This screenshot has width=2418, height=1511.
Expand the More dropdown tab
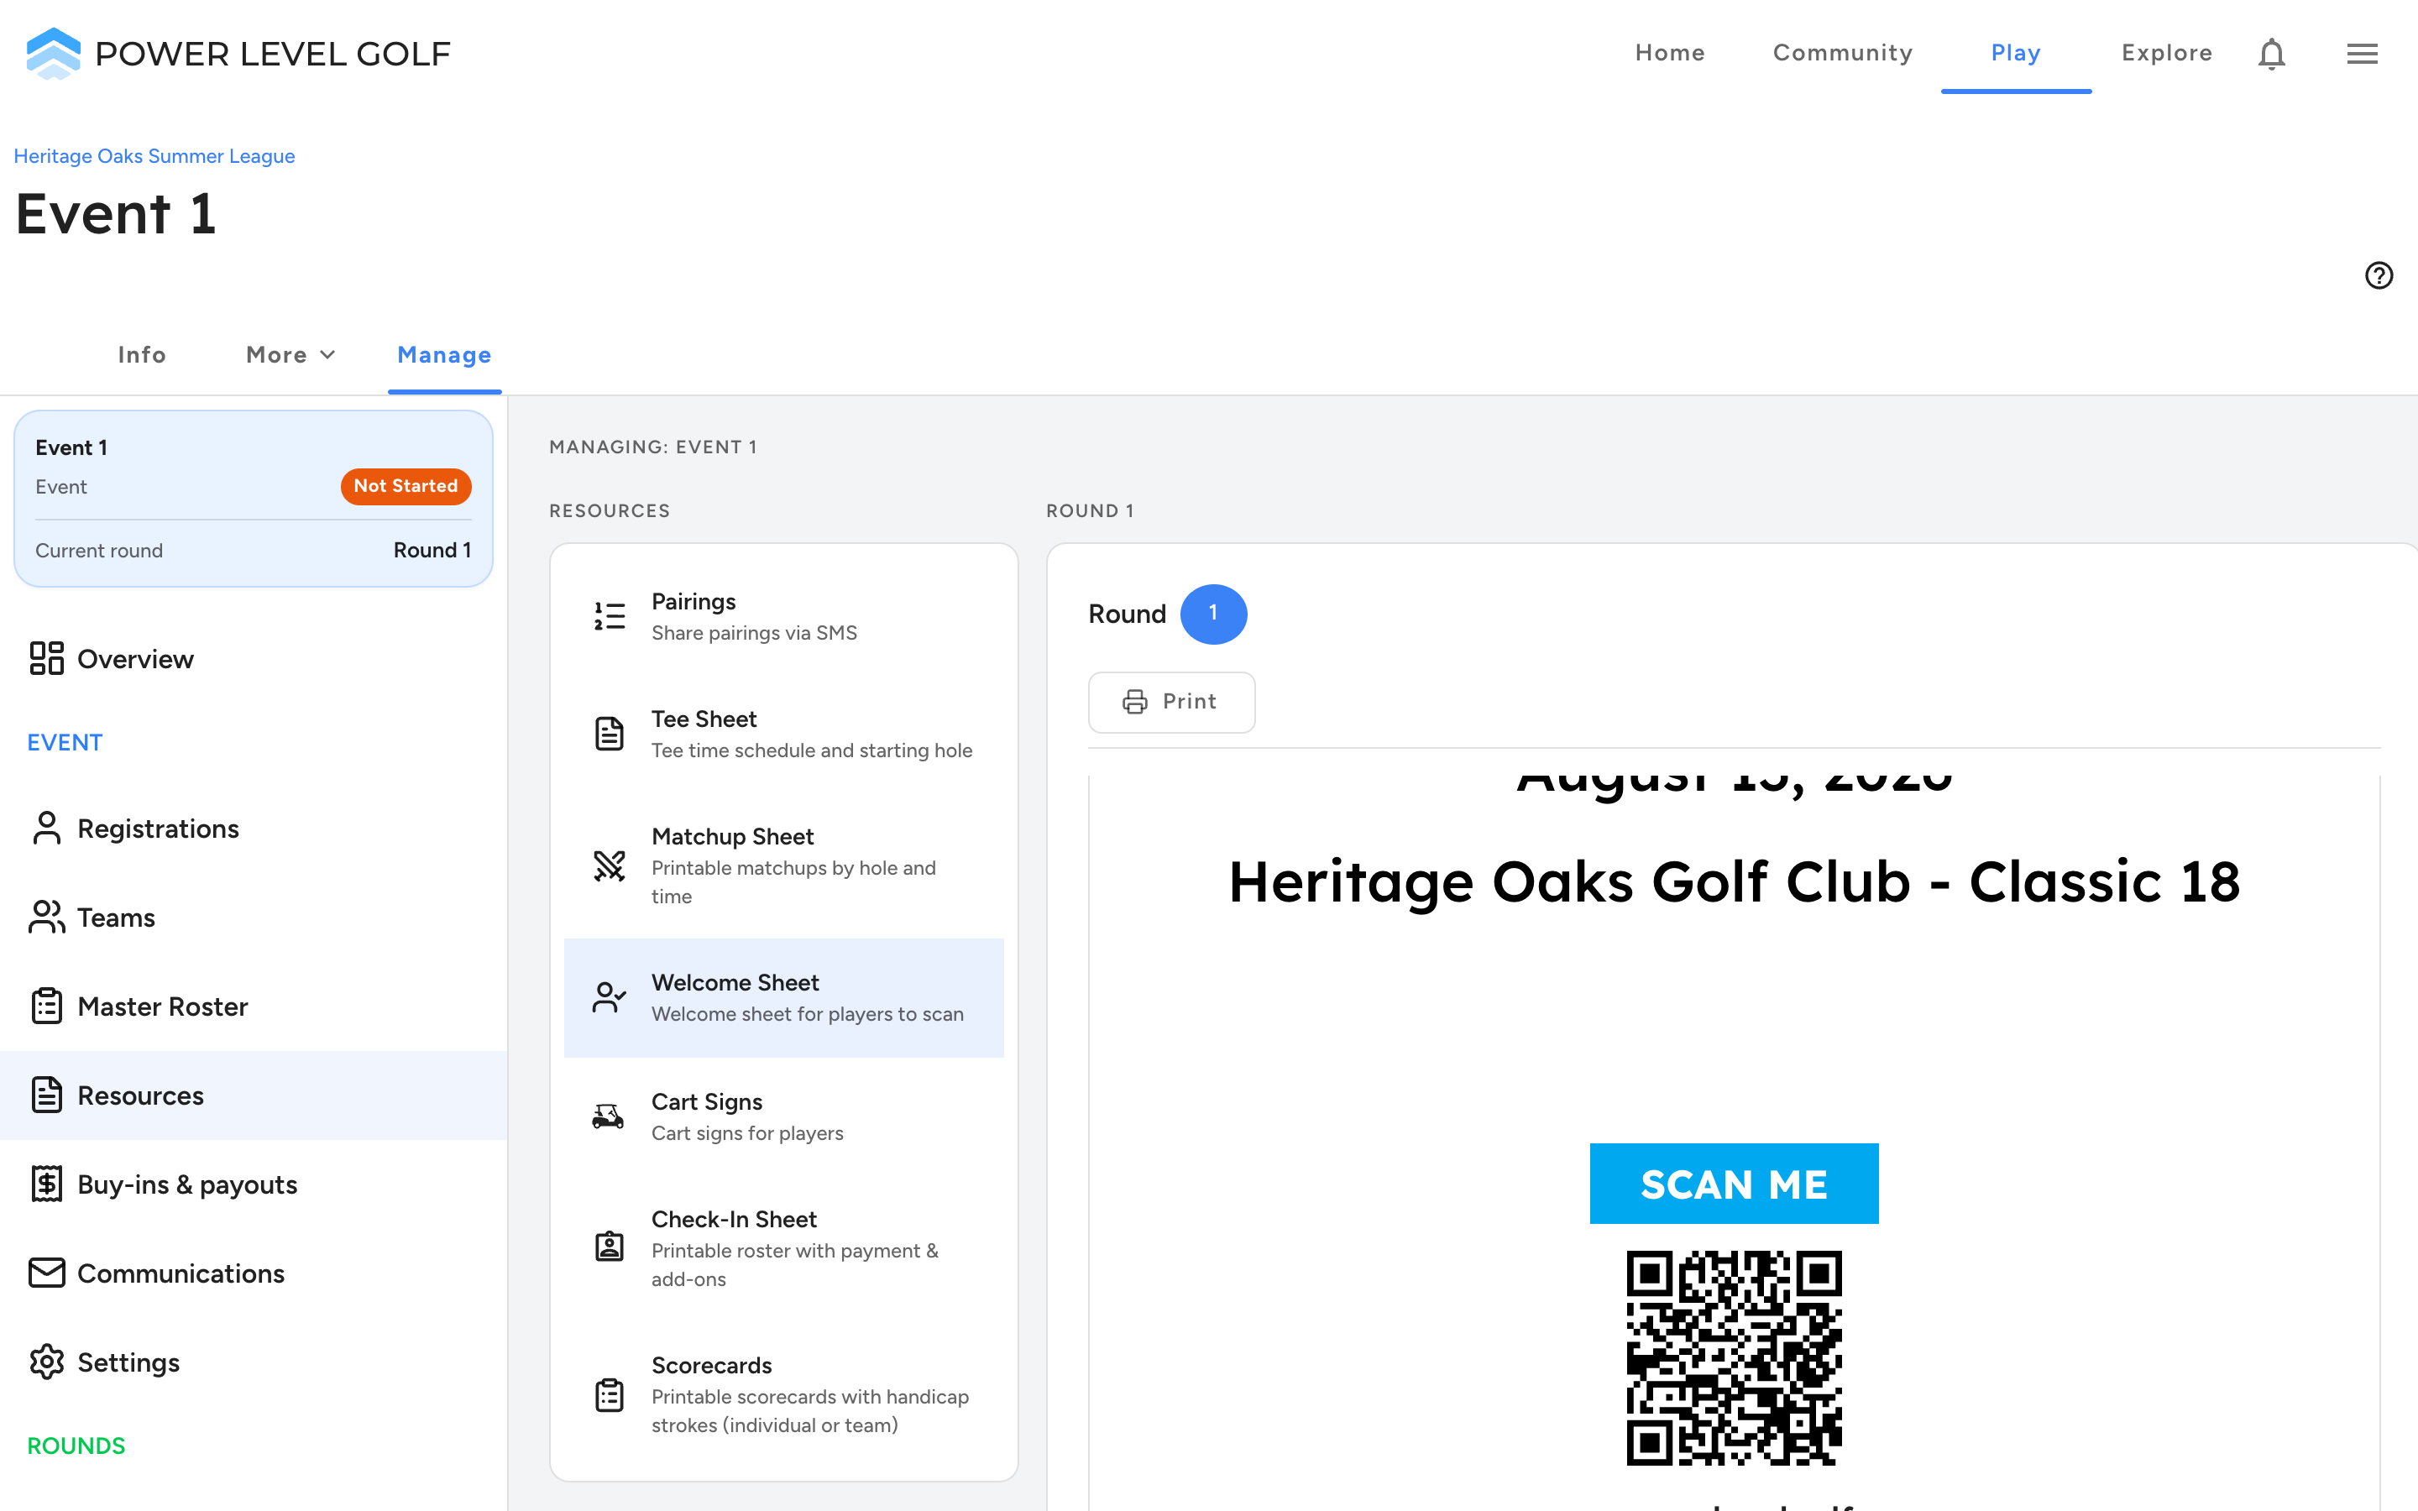(290, 355)
